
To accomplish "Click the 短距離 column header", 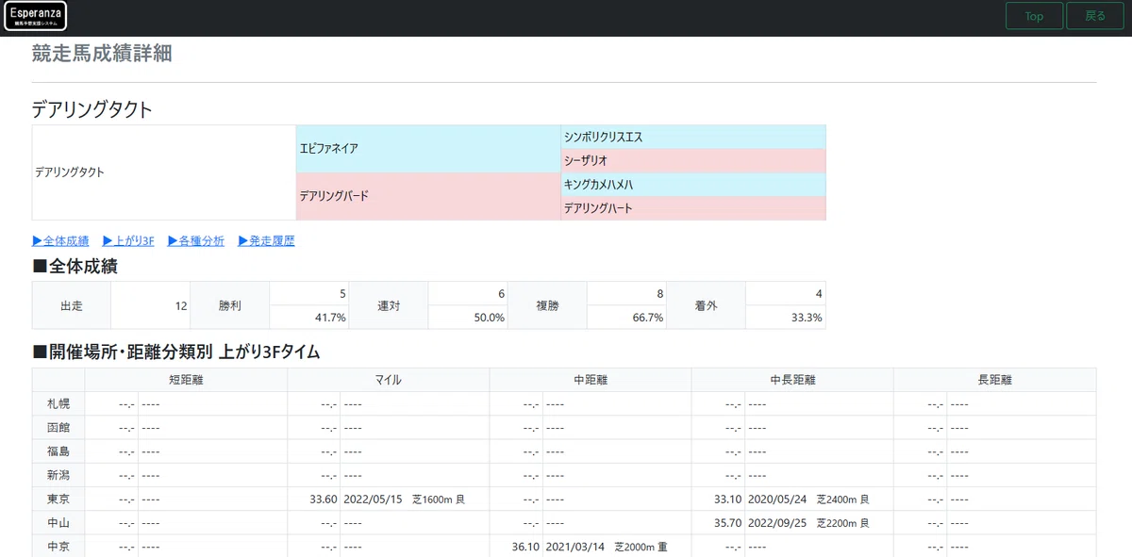I will coord(186,380).
